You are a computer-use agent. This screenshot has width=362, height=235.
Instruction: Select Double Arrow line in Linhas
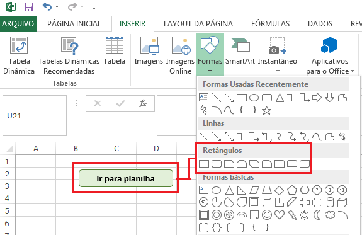(x=229, y=137)
